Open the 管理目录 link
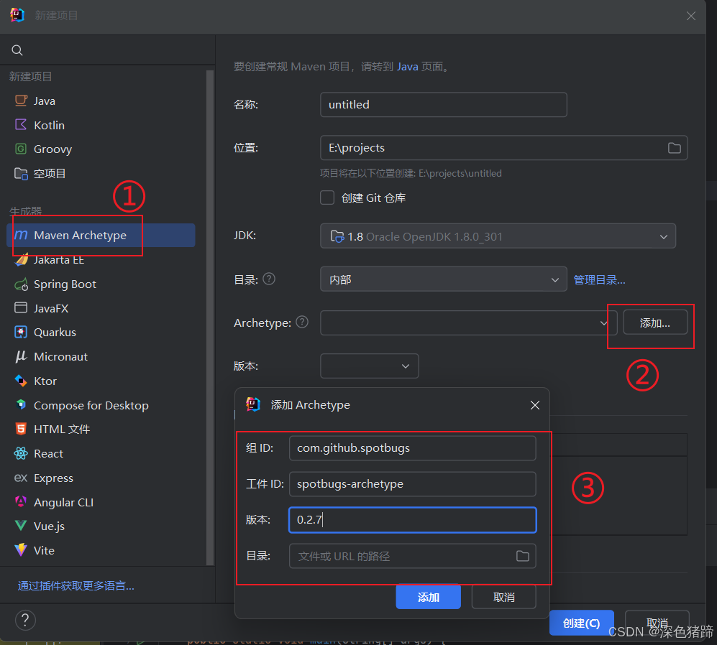717x645 pixels. tap(600, 280)
